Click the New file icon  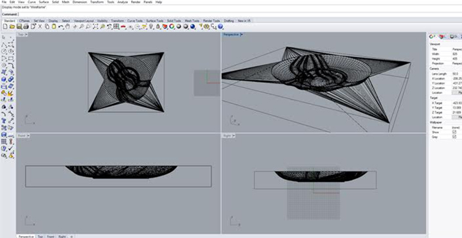click(x=5, y=26)
